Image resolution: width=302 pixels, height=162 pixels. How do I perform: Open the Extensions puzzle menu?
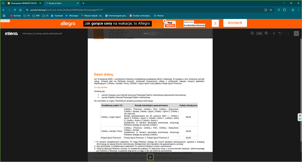click(x=284, y=10)
